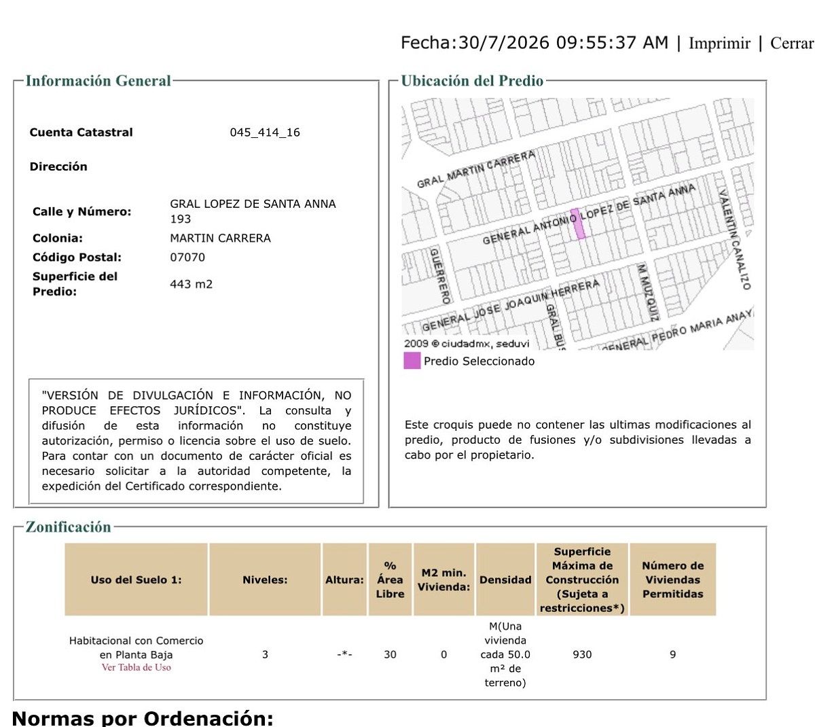Open the Ver Tabla de Uso link
815x727 pixels.
tap(137, 667)
